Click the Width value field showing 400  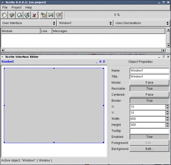tap(148, 119)
